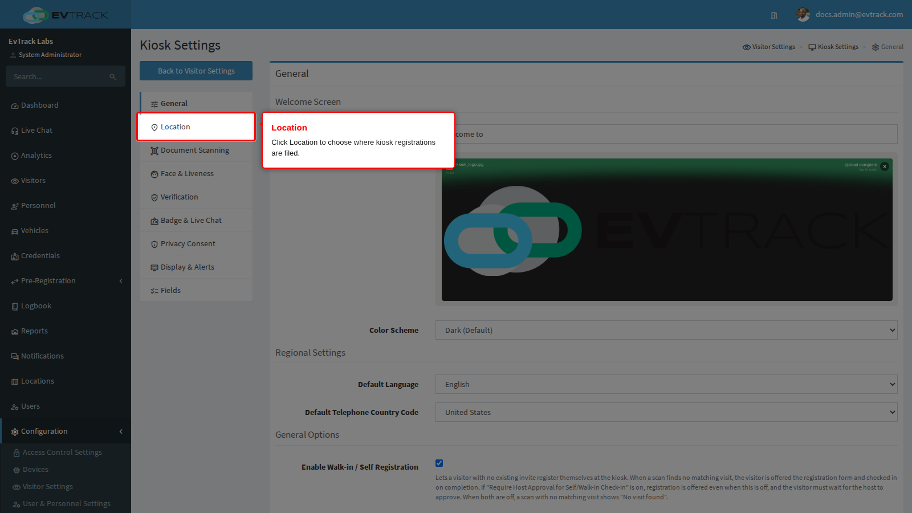Uncheck Enable Walk-in / Self Registration

[439, 463]
